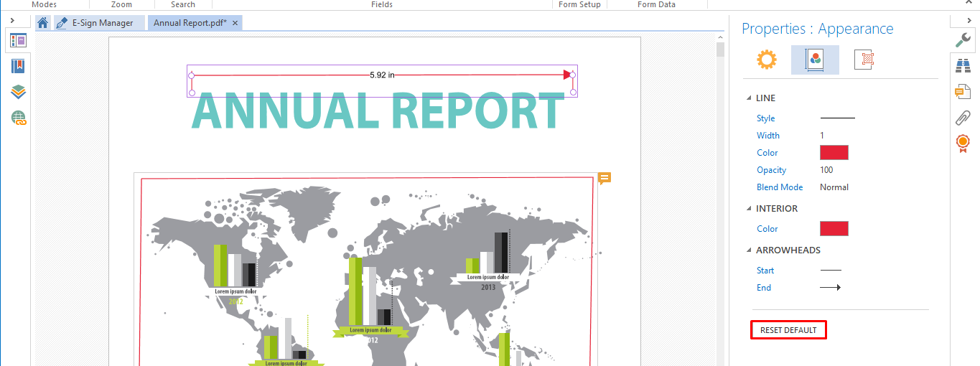980x366 pixels.
Task: Open the bookmarks panel
Action: tap(19, 67)
